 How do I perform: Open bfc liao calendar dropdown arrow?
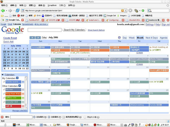pos(23,90)
